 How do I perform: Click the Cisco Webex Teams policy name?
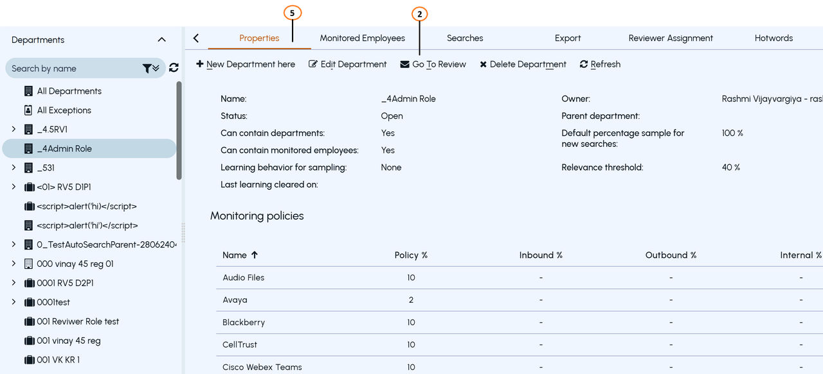[262, 368]
